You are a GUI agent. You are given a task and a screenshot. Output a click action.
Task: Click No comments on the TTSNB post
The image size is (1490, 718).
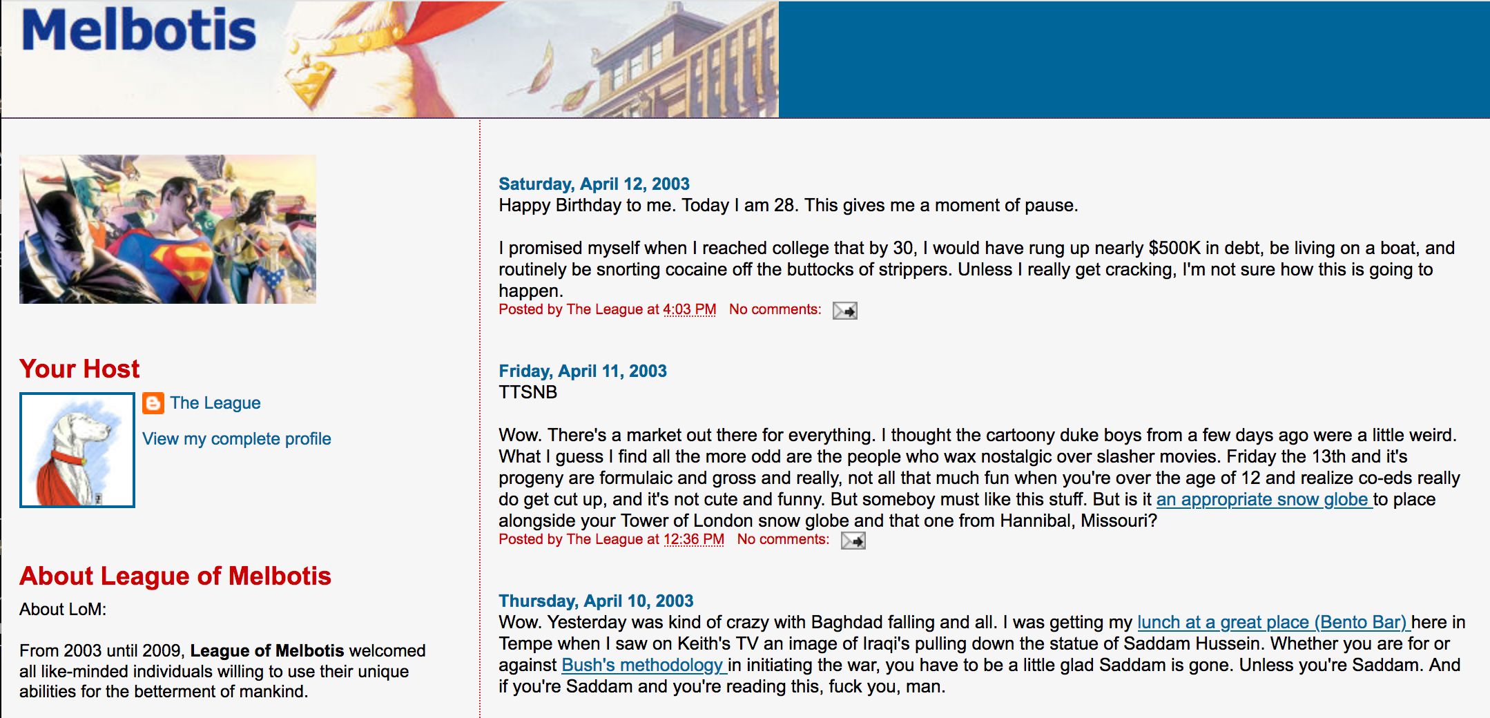[x=783, y=539]
